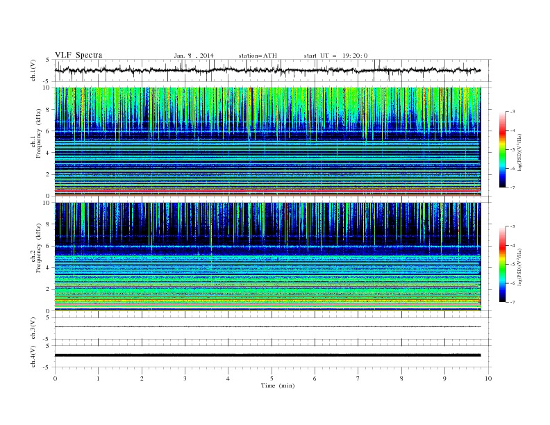
Task: Click the "4" kHz tick on ch.2 frequency axis
Action: [x=48, y=267]
